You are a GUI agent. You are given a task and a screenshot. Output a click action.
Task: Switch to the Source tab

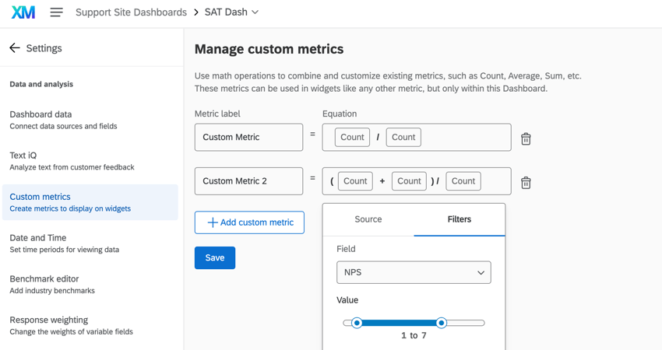coord(368,219)
